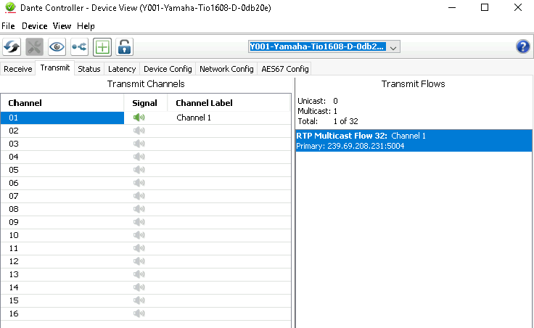Select transmit channel 02 row

tap(146, 131)
